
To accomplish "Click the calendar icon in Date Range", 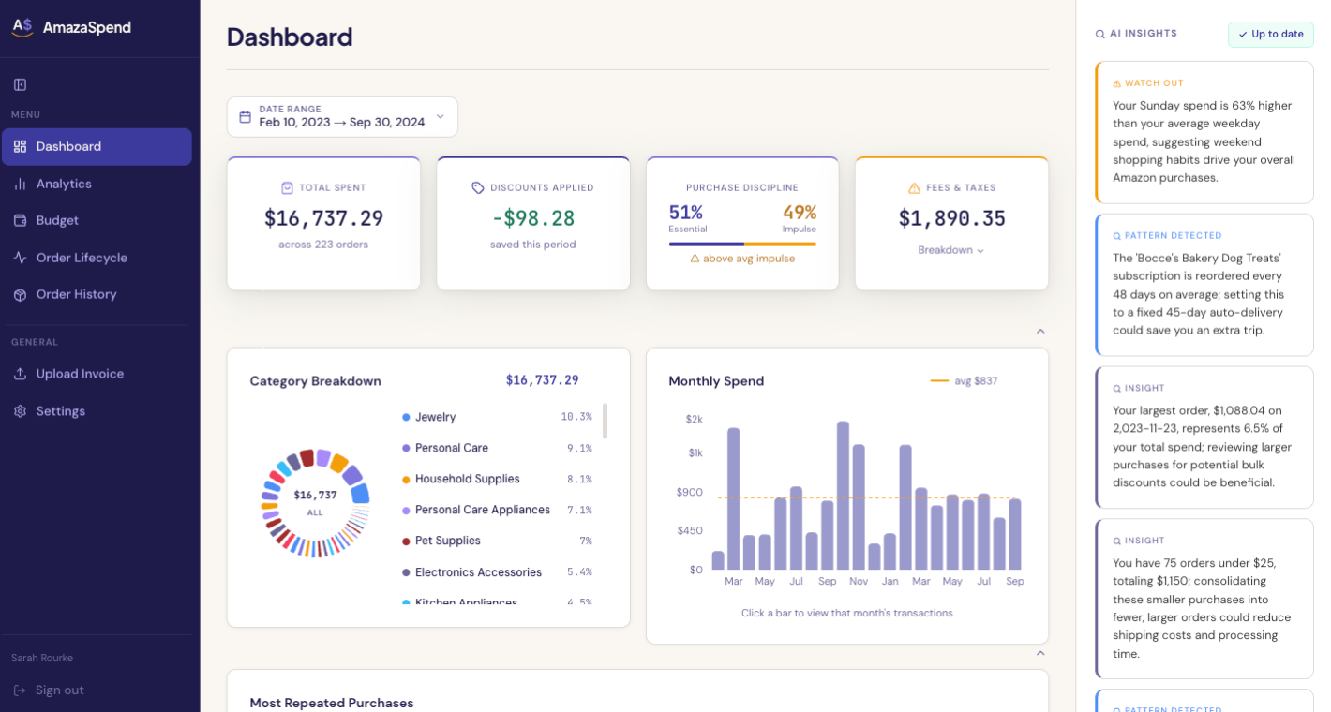I will [245, 117].
